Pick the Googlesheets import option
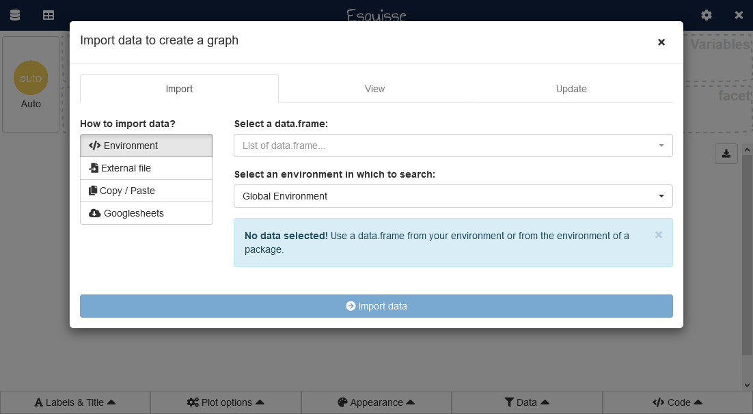The width and height of the screenshot is (753, 414). (x=146, y=213)
